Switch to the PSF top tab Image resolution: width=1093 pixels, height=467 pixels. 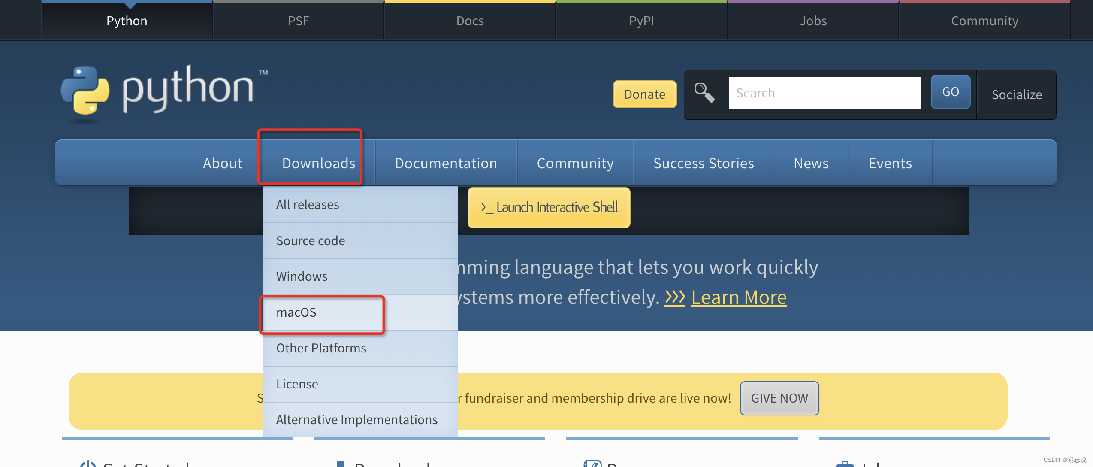[298, 21]
